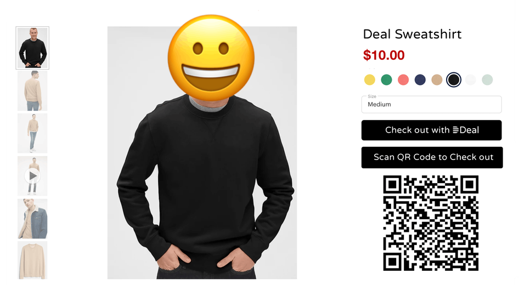519x285 pixels.
Task: Choose the white color swatch
Action: (470, 79)
